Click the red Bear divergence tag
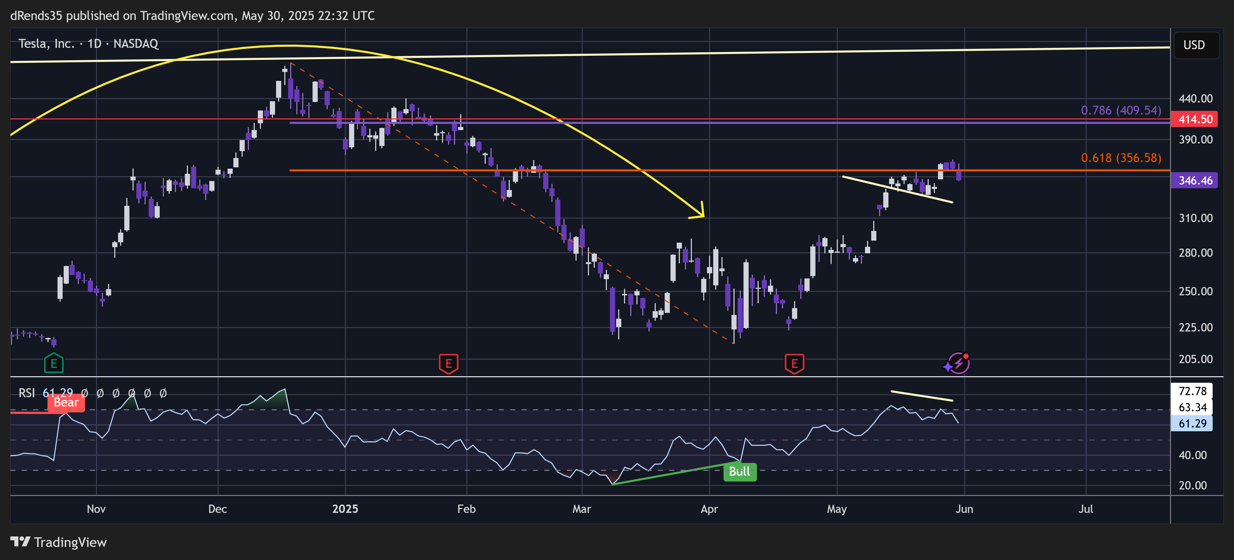The height and width of the screenshot is (560, 1234). (66, 402)
